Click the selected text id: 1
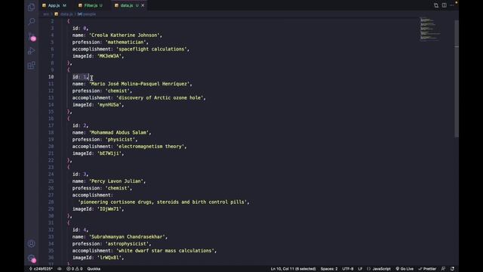This screenshot has height=272, width=483. click(81, 77)
